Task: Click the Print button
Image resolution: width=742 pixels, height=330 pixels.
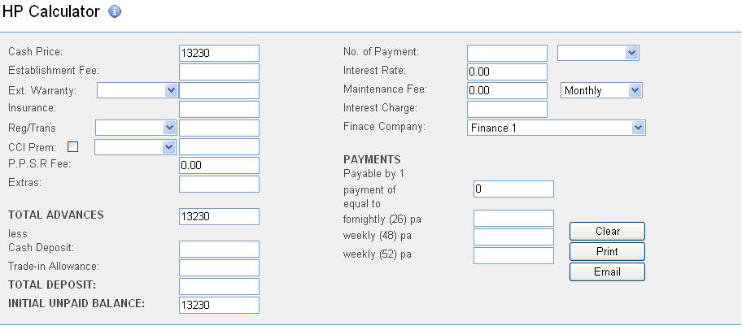Action: 607,251
